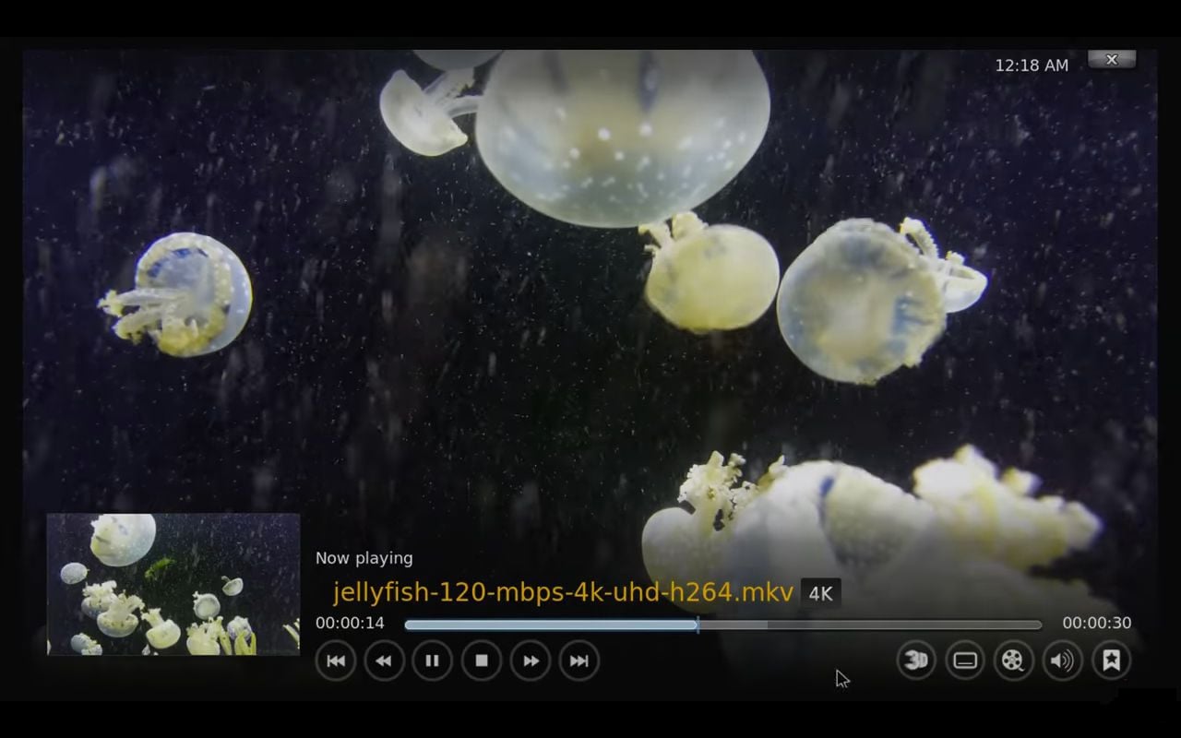Image resolution: width=1181 pixels, height=738 pixels.
Task: Skip back to the previous item
Action: pos(336,661)
